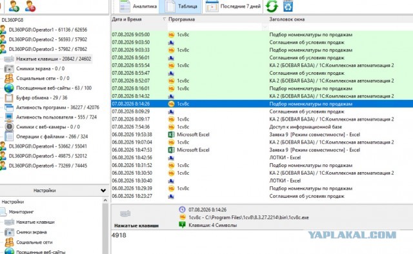Open Буфер обмена 29 / 36
This screenshot has height=254, width=413.
[41, 97]
